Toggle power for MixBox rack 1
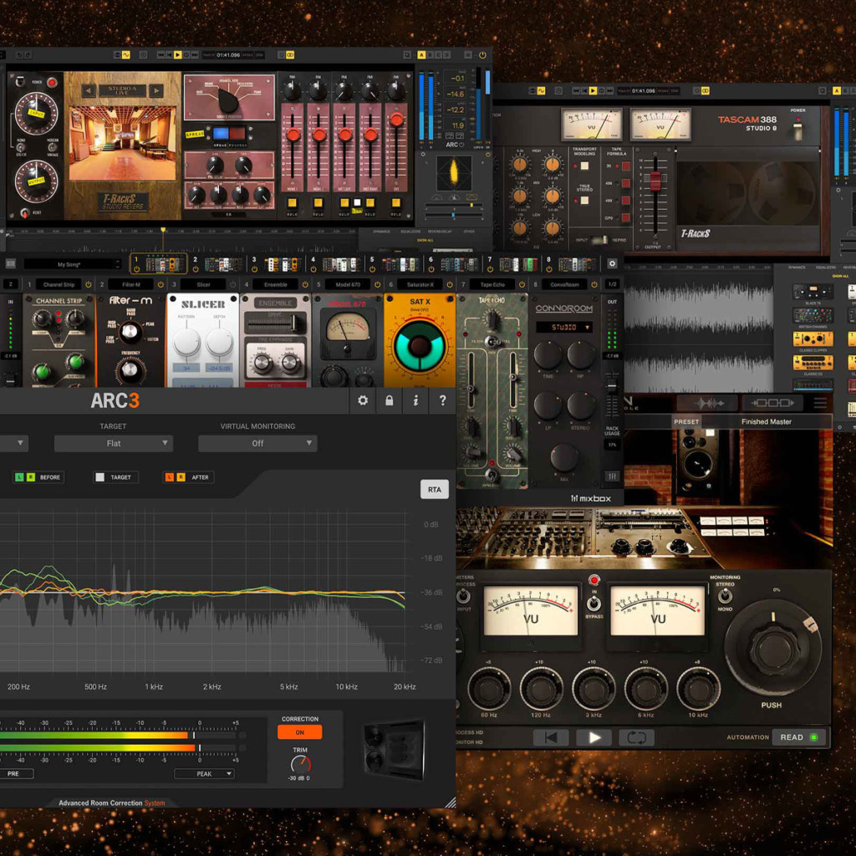 [x=136, y=269]
